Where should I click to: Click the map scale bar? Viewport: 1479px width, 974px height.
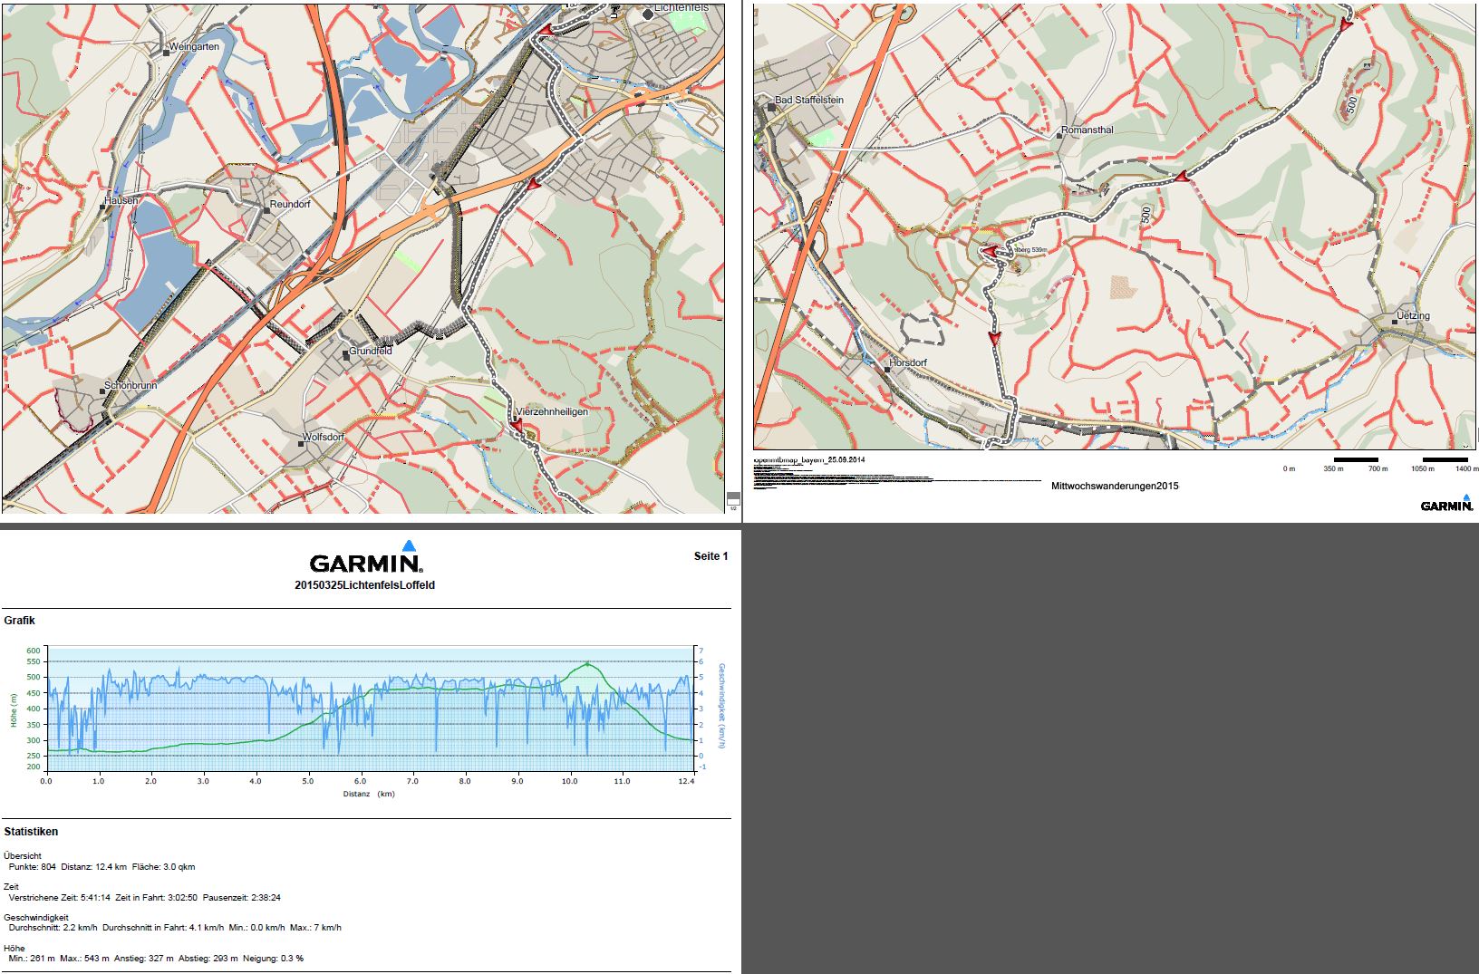click(x=1377, y=461)
